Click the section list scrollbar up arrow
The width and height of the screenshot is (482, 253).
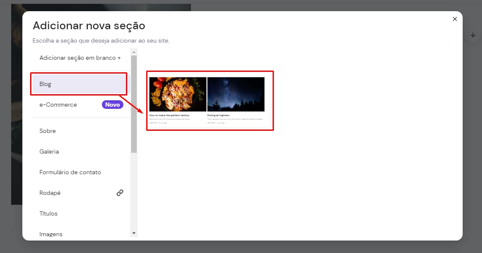pyautogui.click(x=134, y=52)
